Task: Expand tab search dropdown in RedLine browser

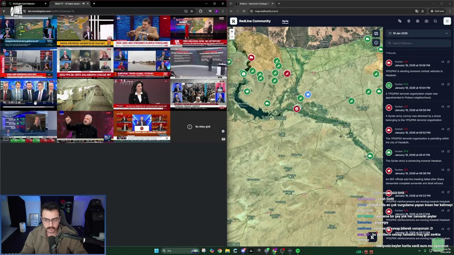Action: point(231,4)
